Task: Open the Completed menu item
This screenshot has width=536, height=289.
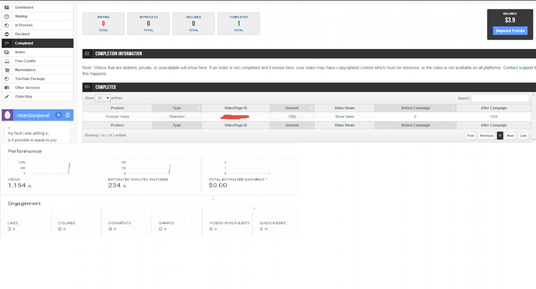Action: click(x=38, y=43)
